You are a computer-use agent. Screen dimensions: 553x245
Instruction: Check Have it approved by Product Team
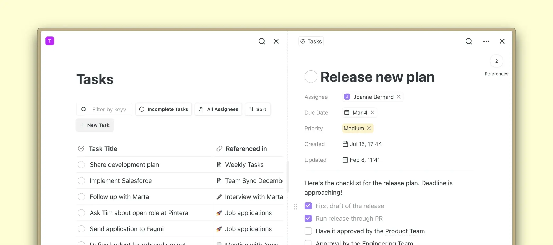pyautogui.click(x=308, y=231)
